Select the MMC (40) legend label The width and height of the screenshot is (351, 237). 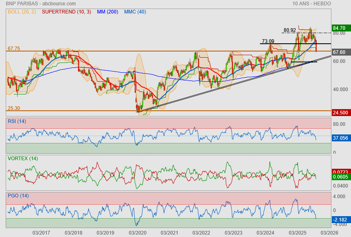click(135, 12)
